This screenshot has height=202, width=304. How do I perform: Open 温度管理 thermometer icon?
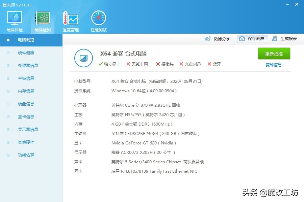pos(70,19)
